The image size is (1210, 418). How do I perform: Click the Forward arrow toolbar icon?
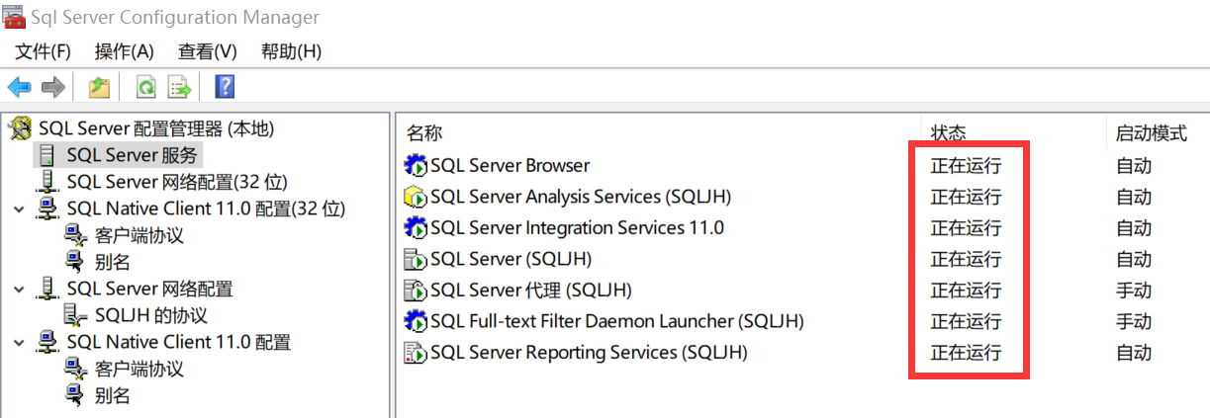tap(52, 87)
